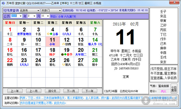Select February 14 情人节 cell
181x109 pixels.
point(95,41)
